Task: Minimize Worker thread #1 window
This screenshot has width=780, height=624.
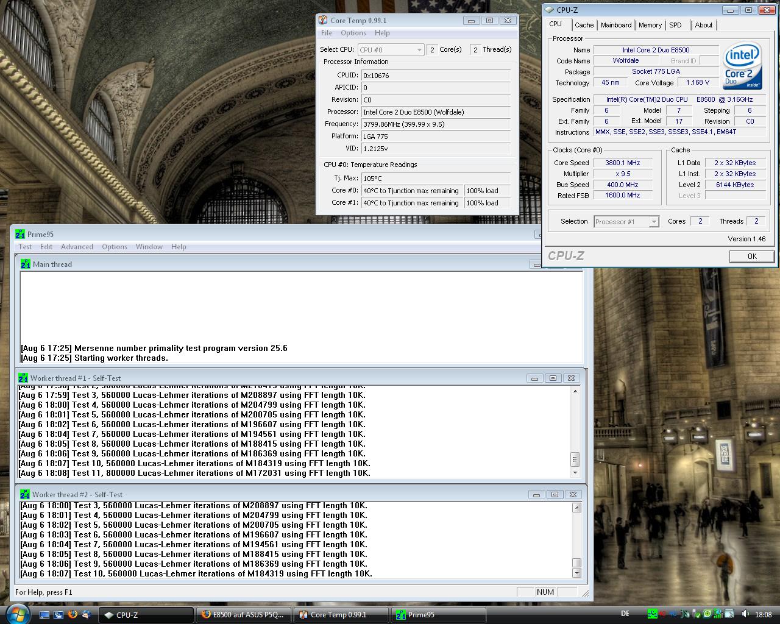Action: [534, 378]
